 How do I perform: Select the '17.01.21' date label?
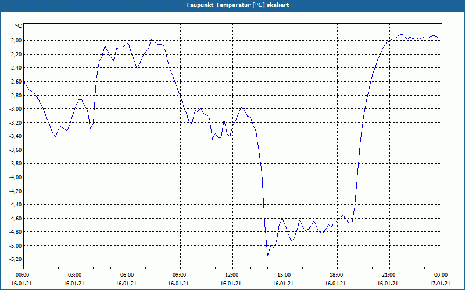[x=440, y=284]
